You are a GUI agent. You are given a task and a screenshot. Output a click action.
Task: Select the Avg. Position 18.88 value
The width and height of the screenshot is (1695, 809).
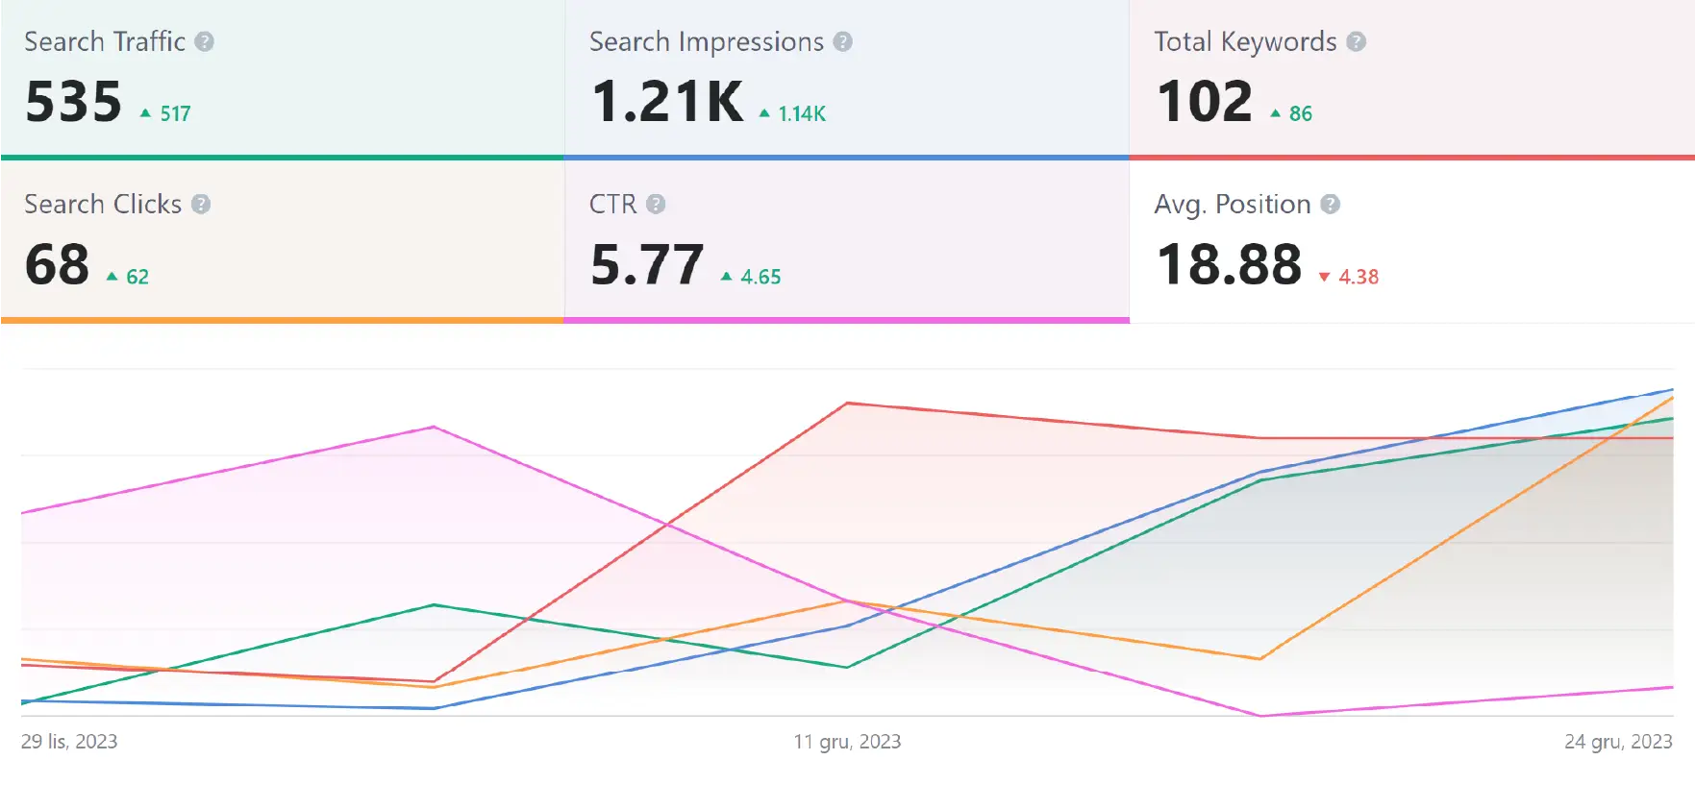click(1229, 265)
